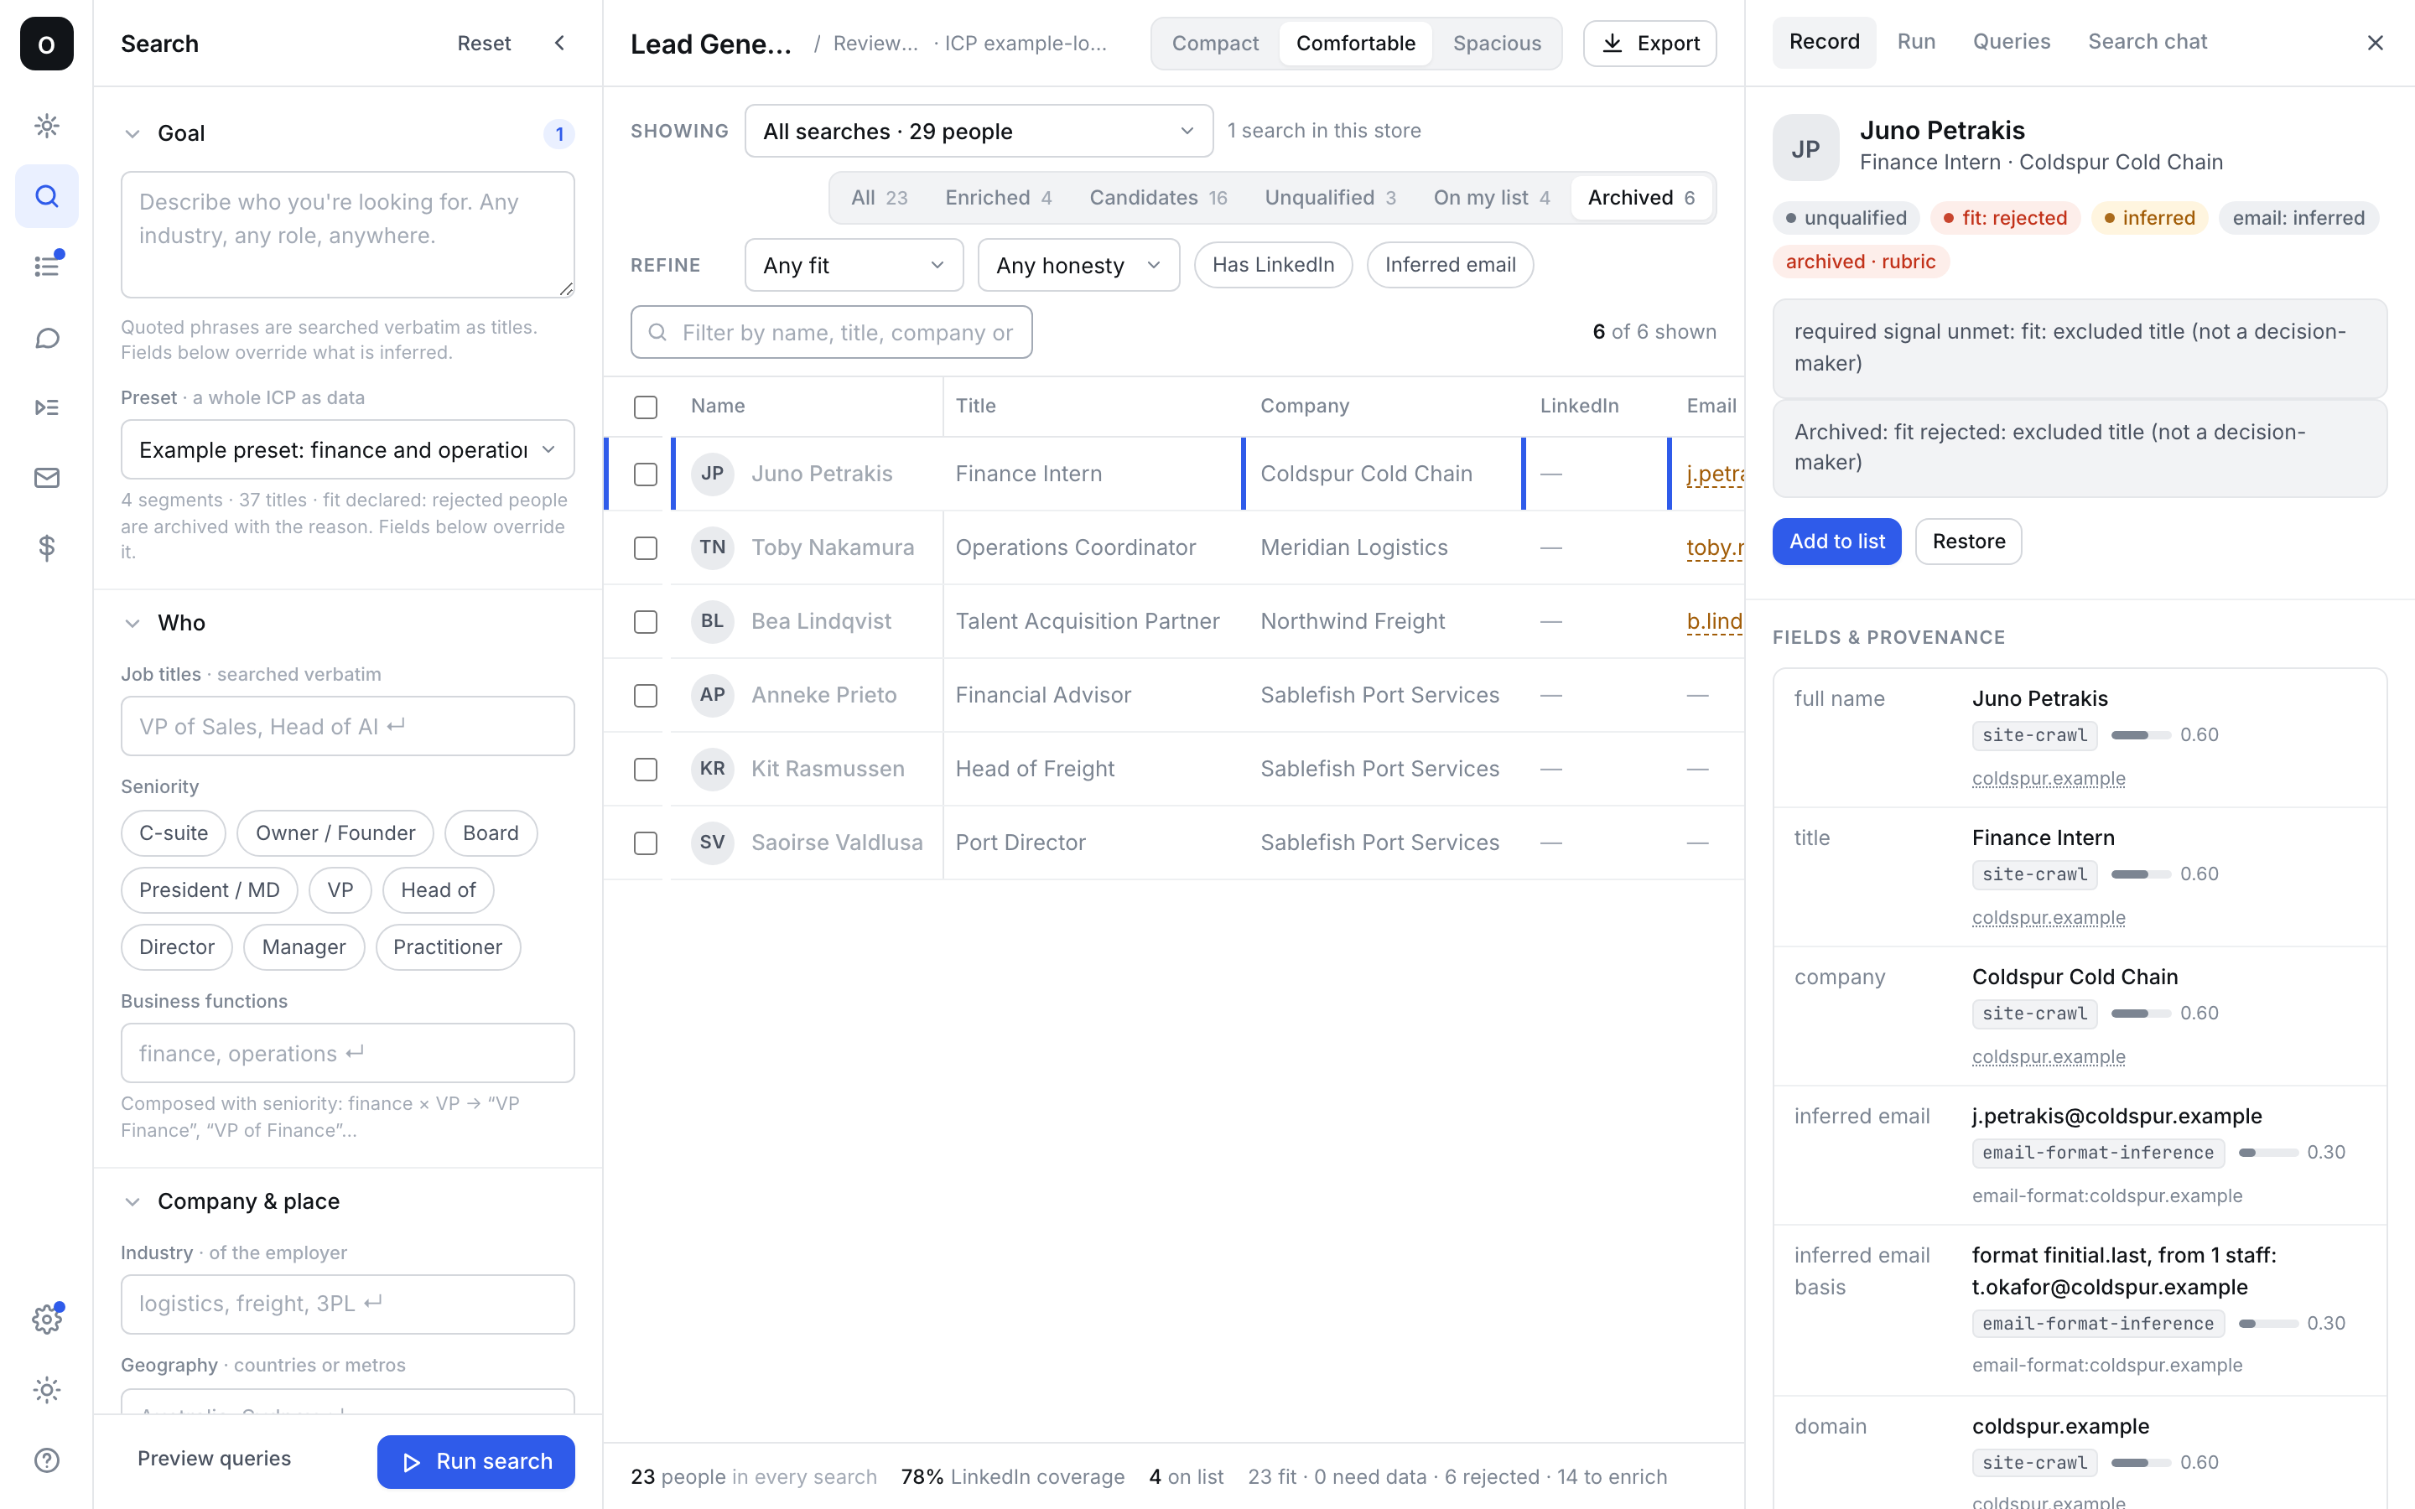Collapse the Search panel with the chevron
Viewport: 2415px width, 1509px height.
560,43
